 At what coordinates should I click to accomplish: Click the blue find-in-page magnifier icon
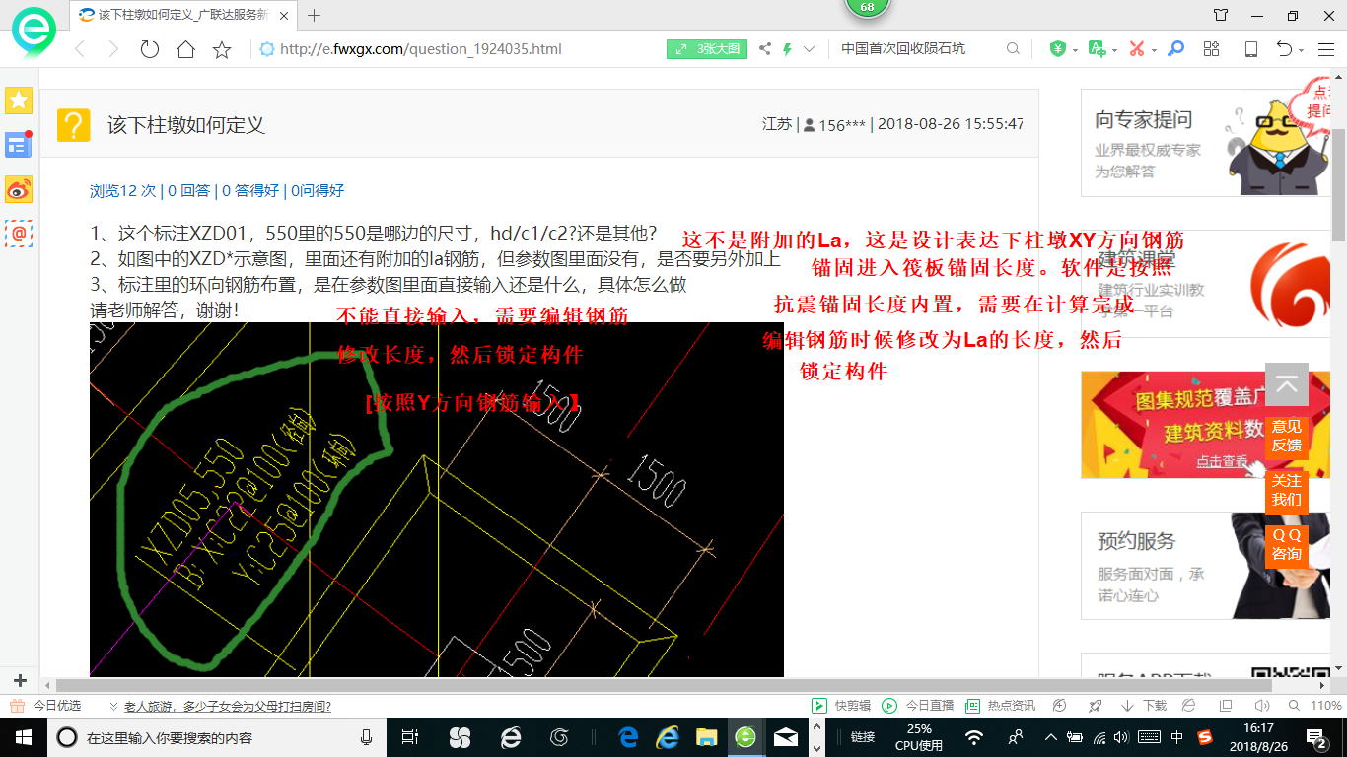tap(1175, 49)
